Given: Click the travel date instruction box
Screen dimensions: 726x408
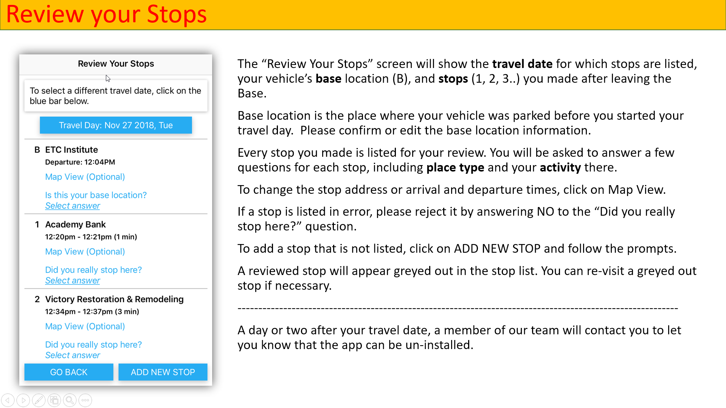Looking at the screenshot, I should tap(116, 96).
